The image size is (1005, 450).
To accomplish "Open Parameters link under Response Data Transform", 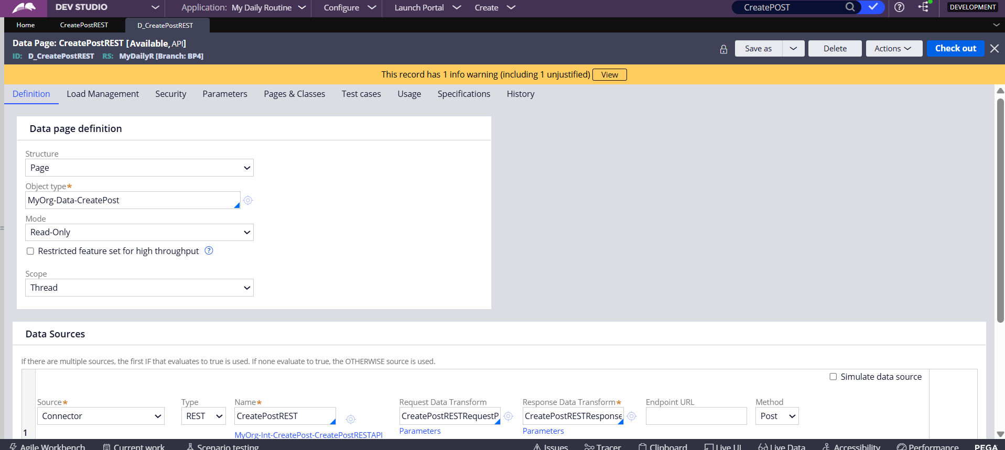I will pos(543,431).
